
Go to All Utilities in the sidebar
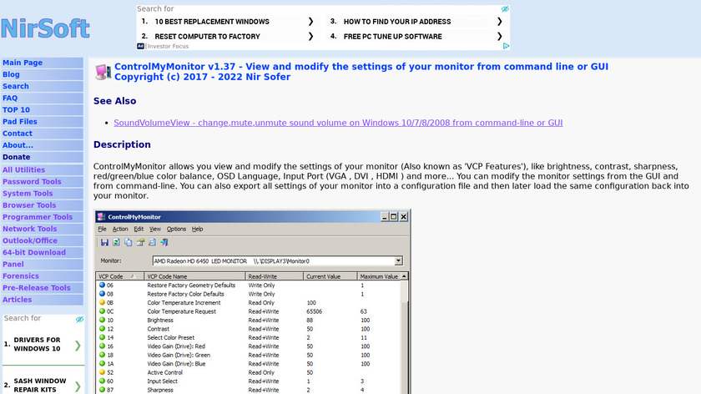click(24, 169)
